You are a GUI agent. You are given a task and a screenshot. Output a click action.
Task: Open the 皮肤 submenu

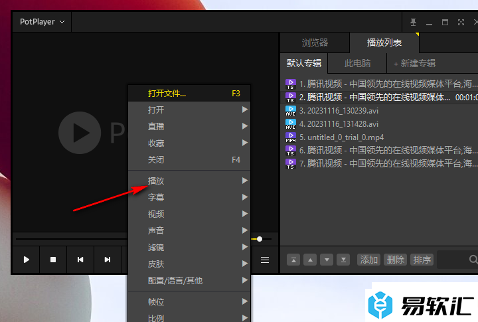pos(189,264)
